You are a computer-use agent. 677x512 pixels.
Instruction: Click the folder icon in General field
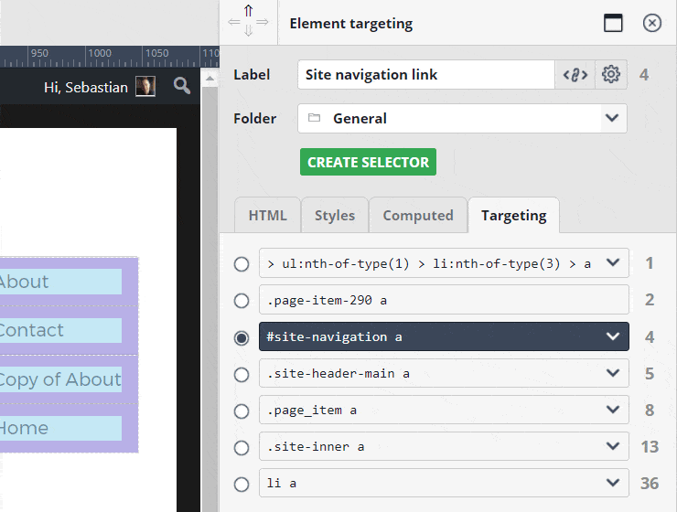point(314,118)
